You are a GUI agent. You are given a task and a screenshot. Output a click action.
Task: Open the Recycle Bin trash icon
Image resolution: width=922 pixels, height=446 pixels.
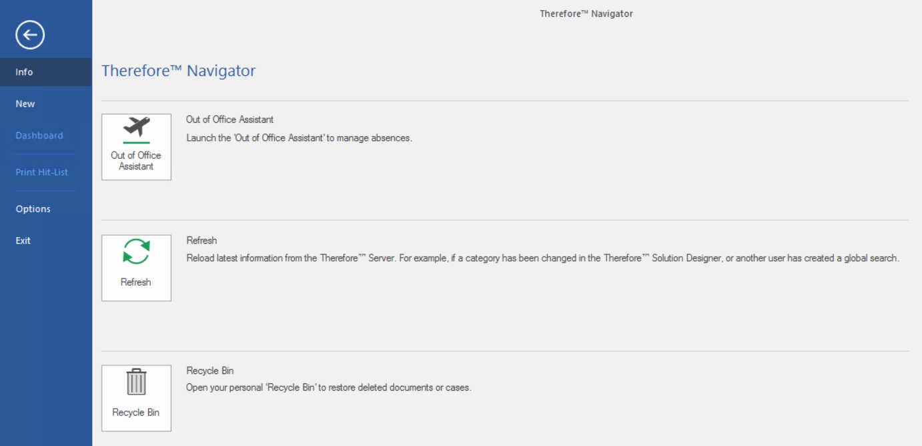click(x=136, y=384)
